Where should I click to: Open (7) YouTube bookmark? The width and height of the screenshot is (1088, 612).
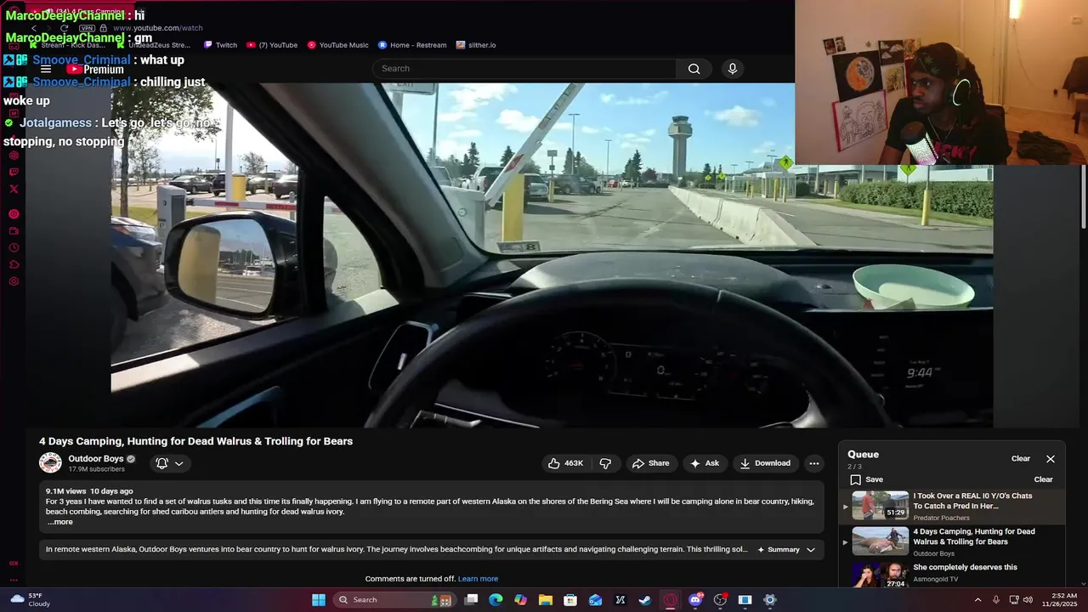[272, 45]
